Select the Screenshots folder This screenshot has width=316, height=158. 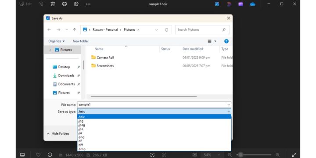(x=102, y=66)
